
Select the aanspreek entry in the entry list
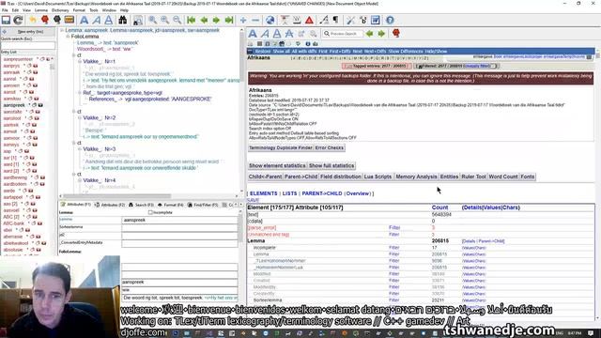tap(14, 105)
